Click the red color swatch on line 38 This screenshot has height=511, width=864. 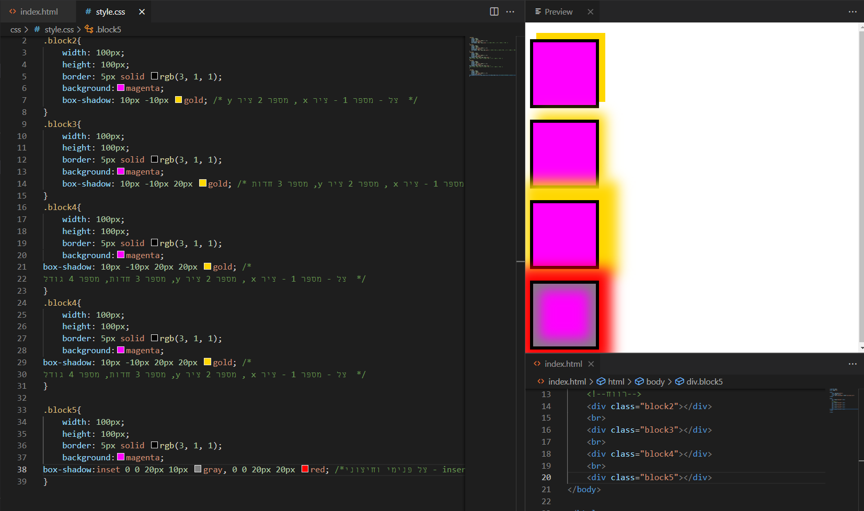305,469
